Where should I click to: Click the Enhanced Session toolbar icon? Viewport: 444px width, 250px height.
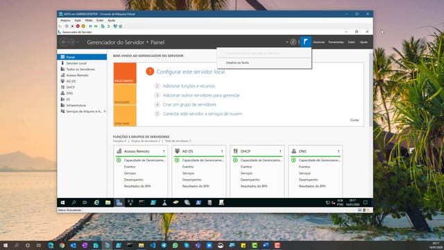point(115,26)
